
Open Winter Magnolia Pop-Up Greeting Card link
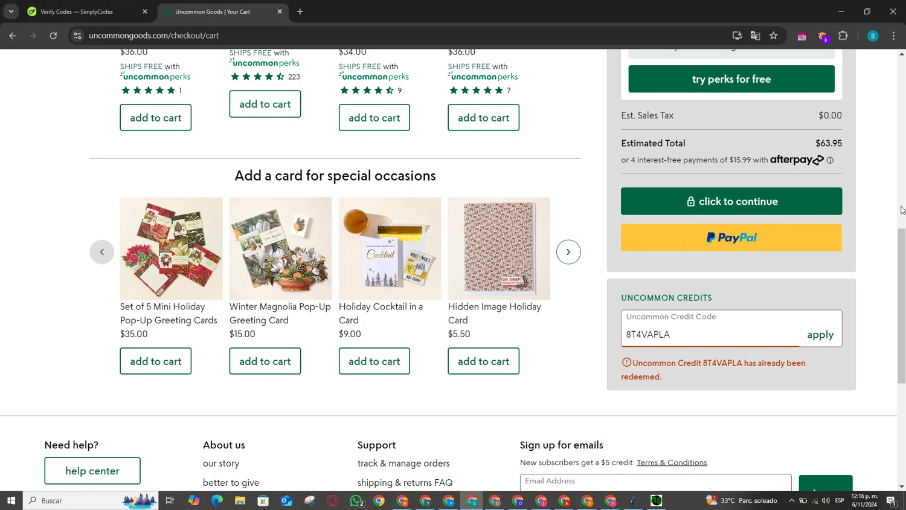(x=280, y=314)
